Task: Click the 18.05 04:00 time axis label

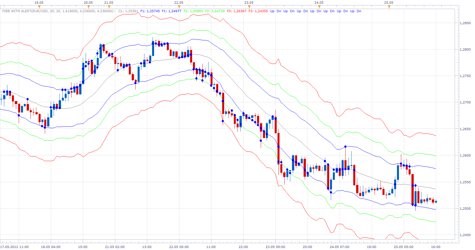Action: point(51,247)
